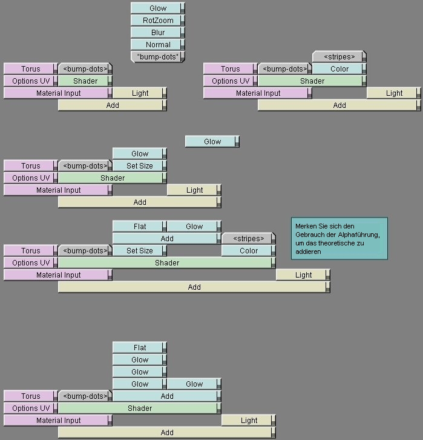The width and height of the screenshot is (423, 440).
Task: Select Shader directly beneath Set Size in the third stack
Action: pos(113,178)
